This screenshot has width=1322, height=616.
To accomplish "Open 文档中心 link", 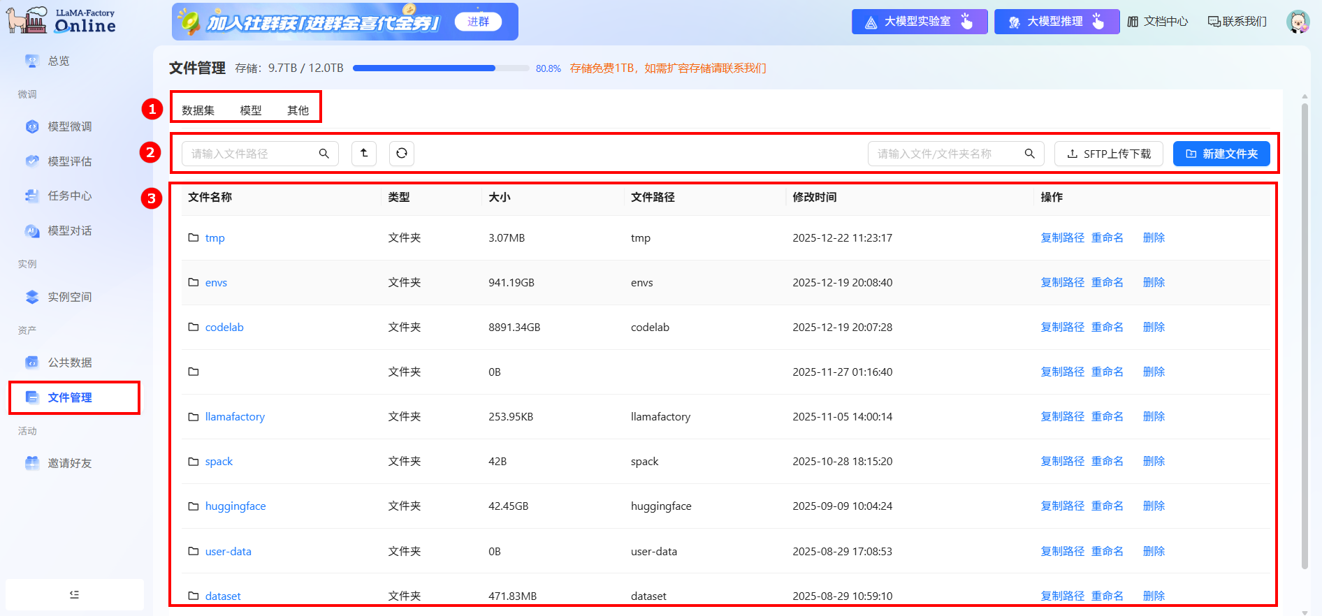I will coord(1158,22).
